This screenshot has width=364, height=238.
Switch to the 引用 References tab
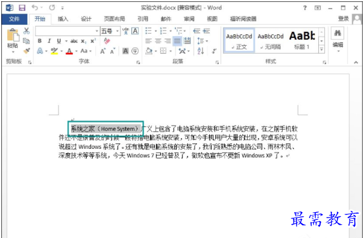[x=143, y=19]
